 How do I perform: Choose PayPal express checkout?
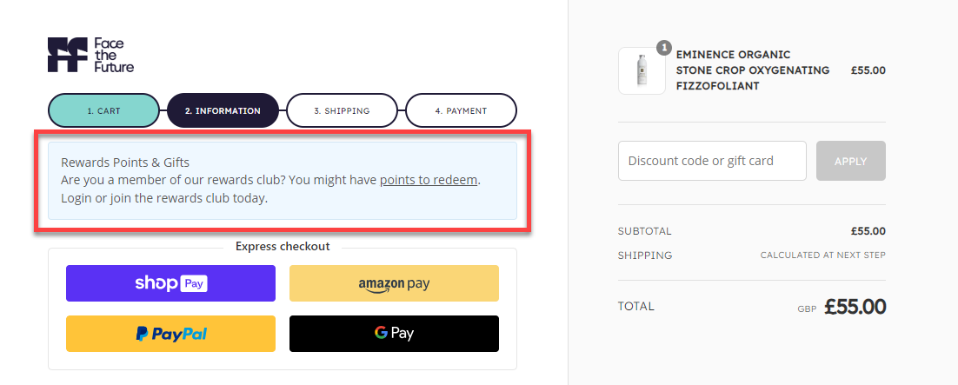170,334
